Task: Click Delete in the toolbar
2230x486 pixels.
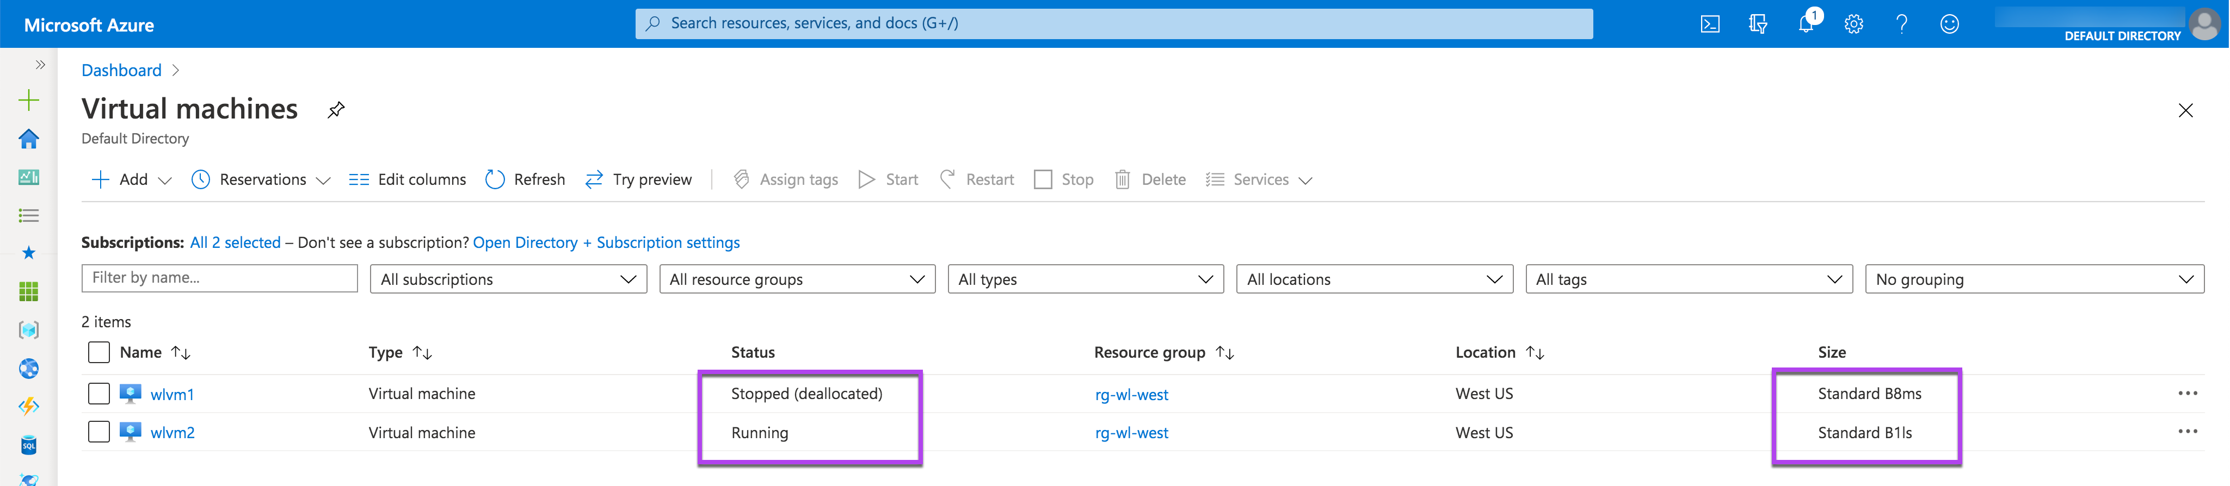Action: (1150, 180)
